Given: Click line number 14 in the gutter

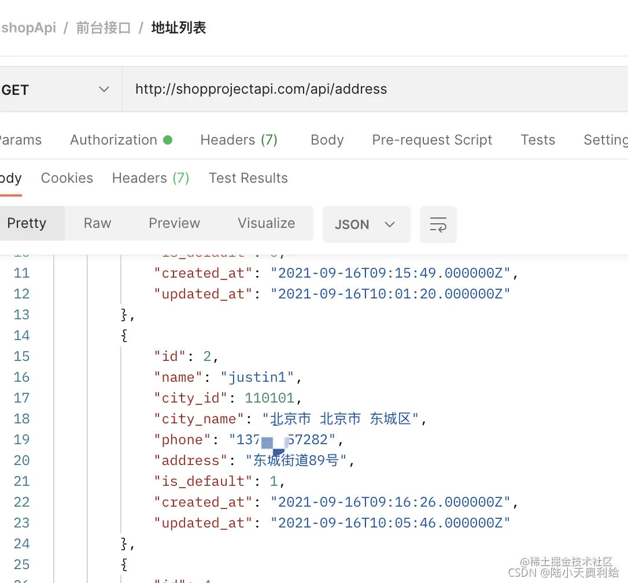Looking at the screenshot, I should point(21,335).
